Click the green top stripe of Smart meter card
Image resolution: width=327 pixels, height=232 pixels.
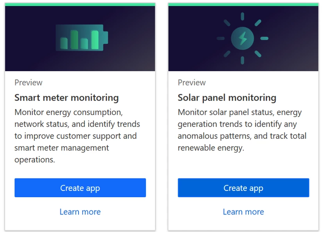(80, 4)
